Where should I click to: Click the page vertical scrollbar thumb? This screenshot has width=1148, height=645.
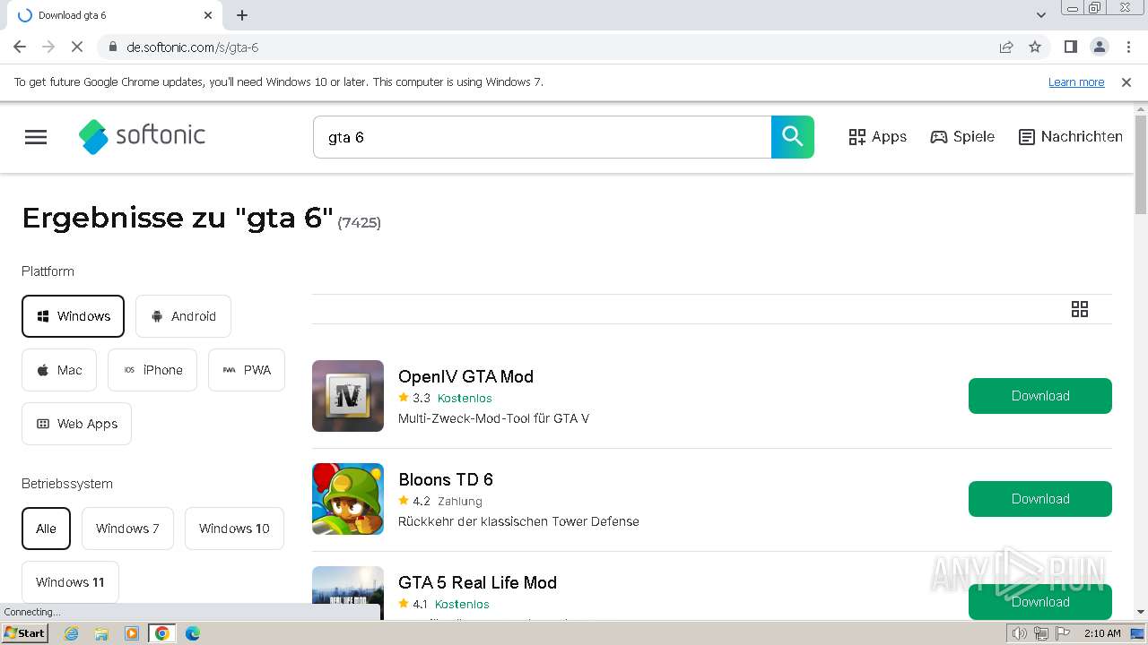[1141, 165]
